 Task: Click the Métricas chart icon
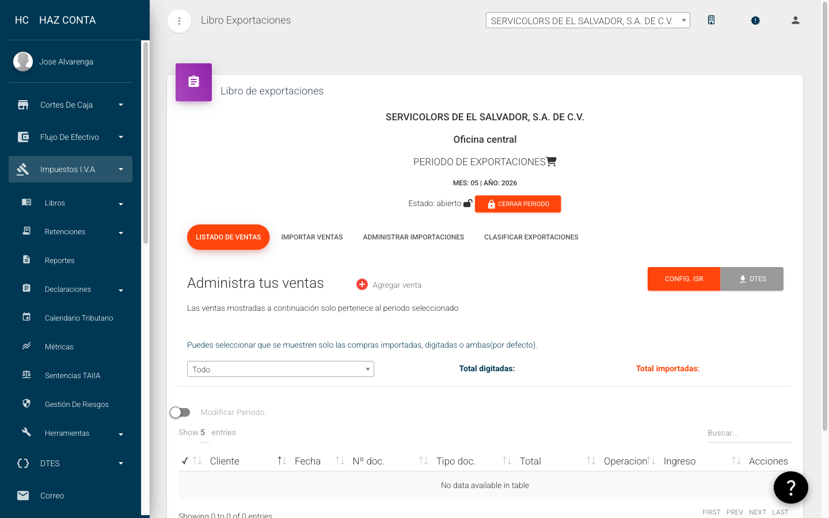pyautogui.click(x=26, y=346)
